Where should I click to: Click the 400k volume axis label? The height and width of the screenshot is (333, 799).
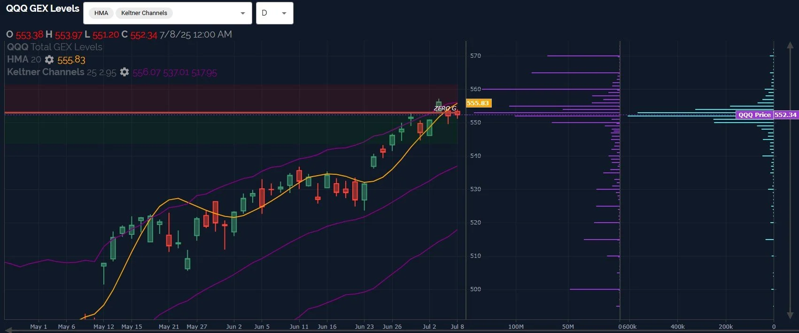[x=677, y=326]
